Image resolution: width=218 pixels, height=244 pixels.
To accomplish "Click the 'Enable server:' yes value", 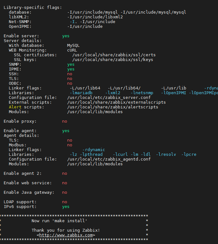I will tap(66, 36).
